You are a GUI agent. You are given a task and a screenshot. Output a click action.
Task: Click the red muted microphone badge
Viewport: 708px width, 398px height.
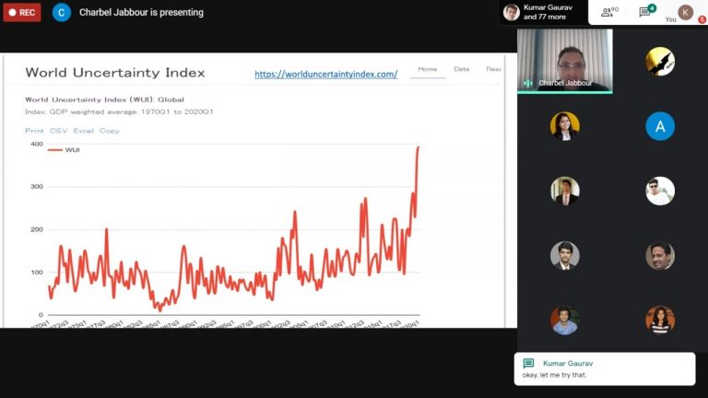click(702, 19)
